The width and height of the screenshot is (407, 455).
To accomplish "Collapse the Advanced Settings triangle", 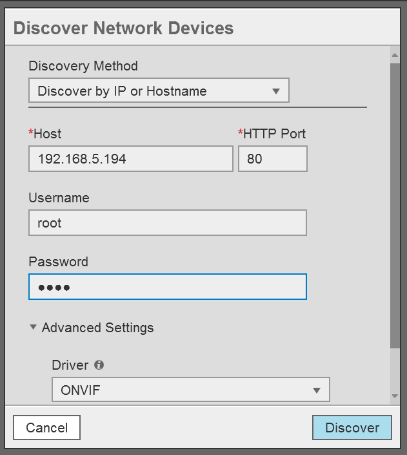I will pyautogui.click(x=34, y=328).
